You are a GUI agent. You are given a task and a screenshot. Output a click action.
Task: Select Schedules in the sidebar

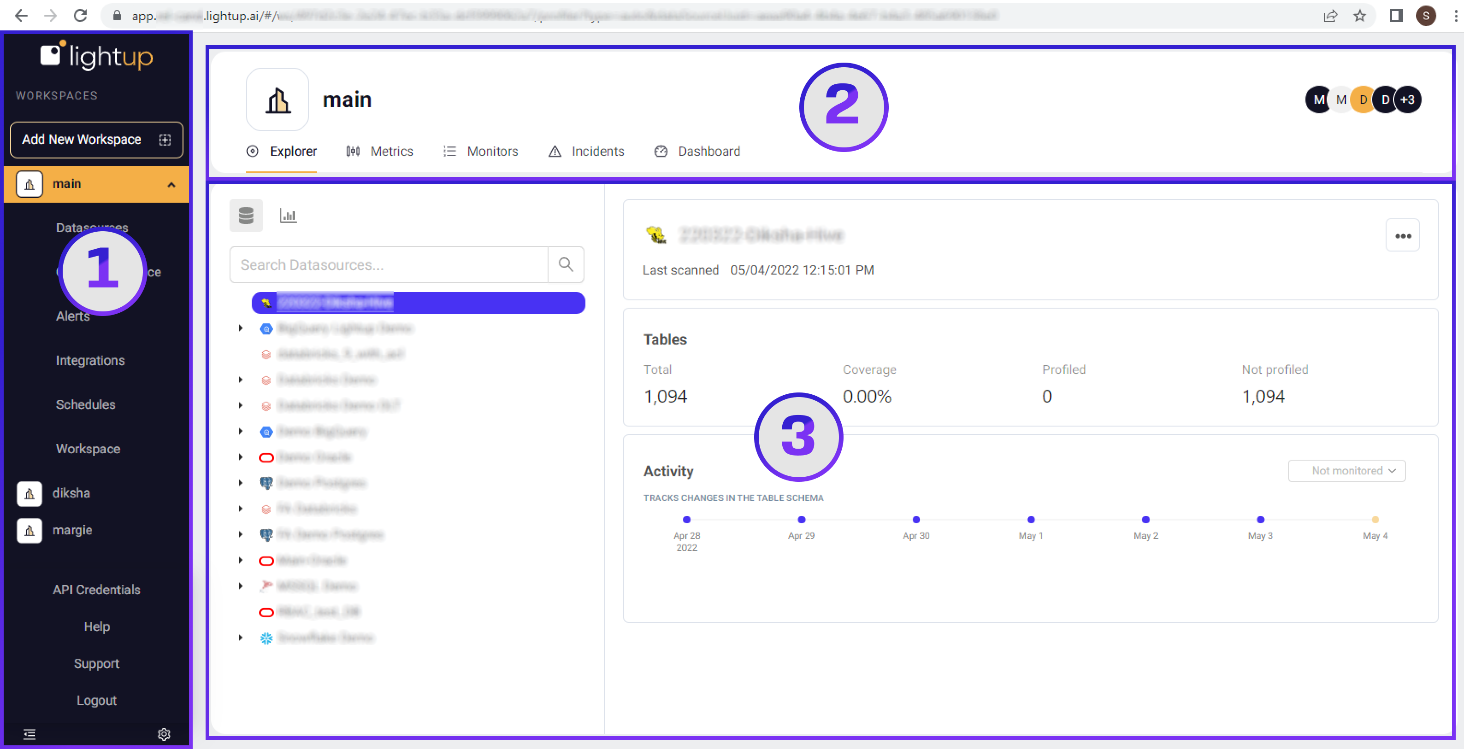tap(85, 404)
